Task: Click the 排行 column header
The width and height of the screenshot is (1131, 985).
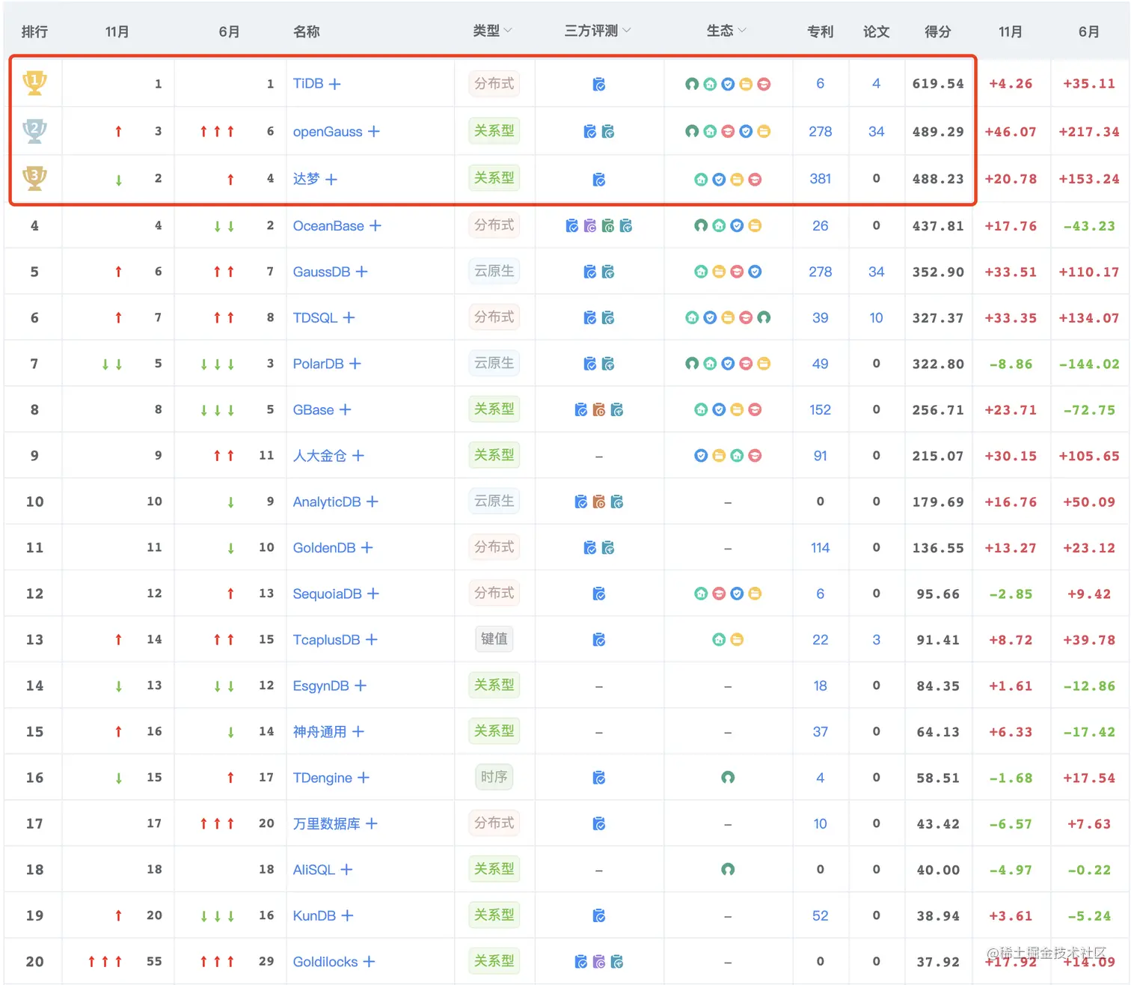Action: (x=34, y=31)
